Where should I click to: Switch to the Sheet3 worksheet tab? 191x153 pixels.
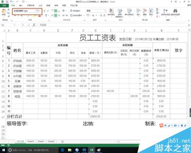[31, 142]
